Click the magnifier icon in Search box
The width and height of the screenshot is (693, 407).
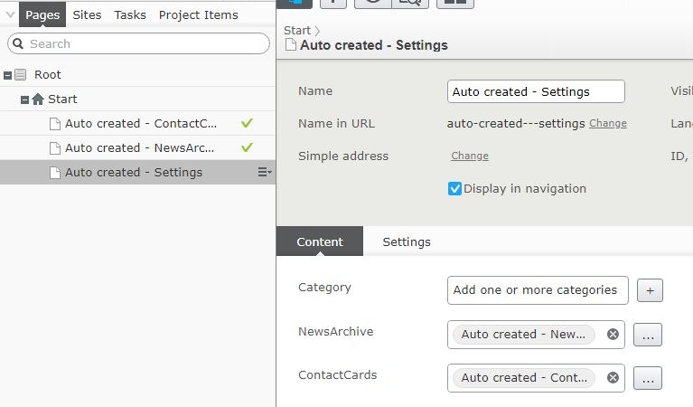click(x=18, y=43)
